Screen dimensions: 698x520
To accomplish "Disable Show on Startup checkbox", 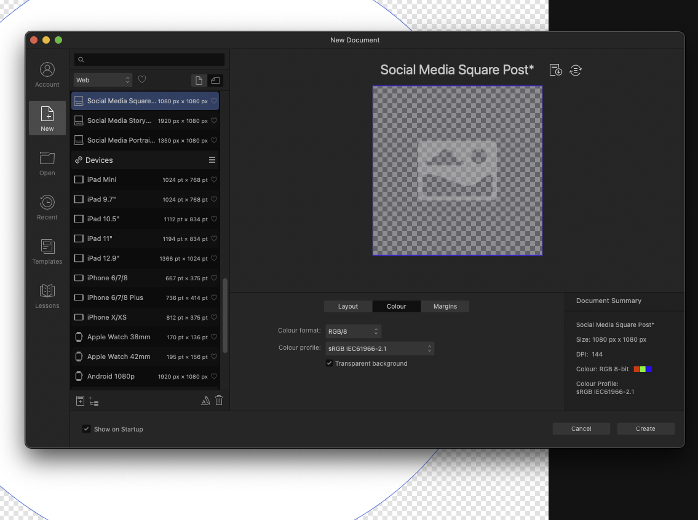I will pyautogui.click(x=86, y=429).
